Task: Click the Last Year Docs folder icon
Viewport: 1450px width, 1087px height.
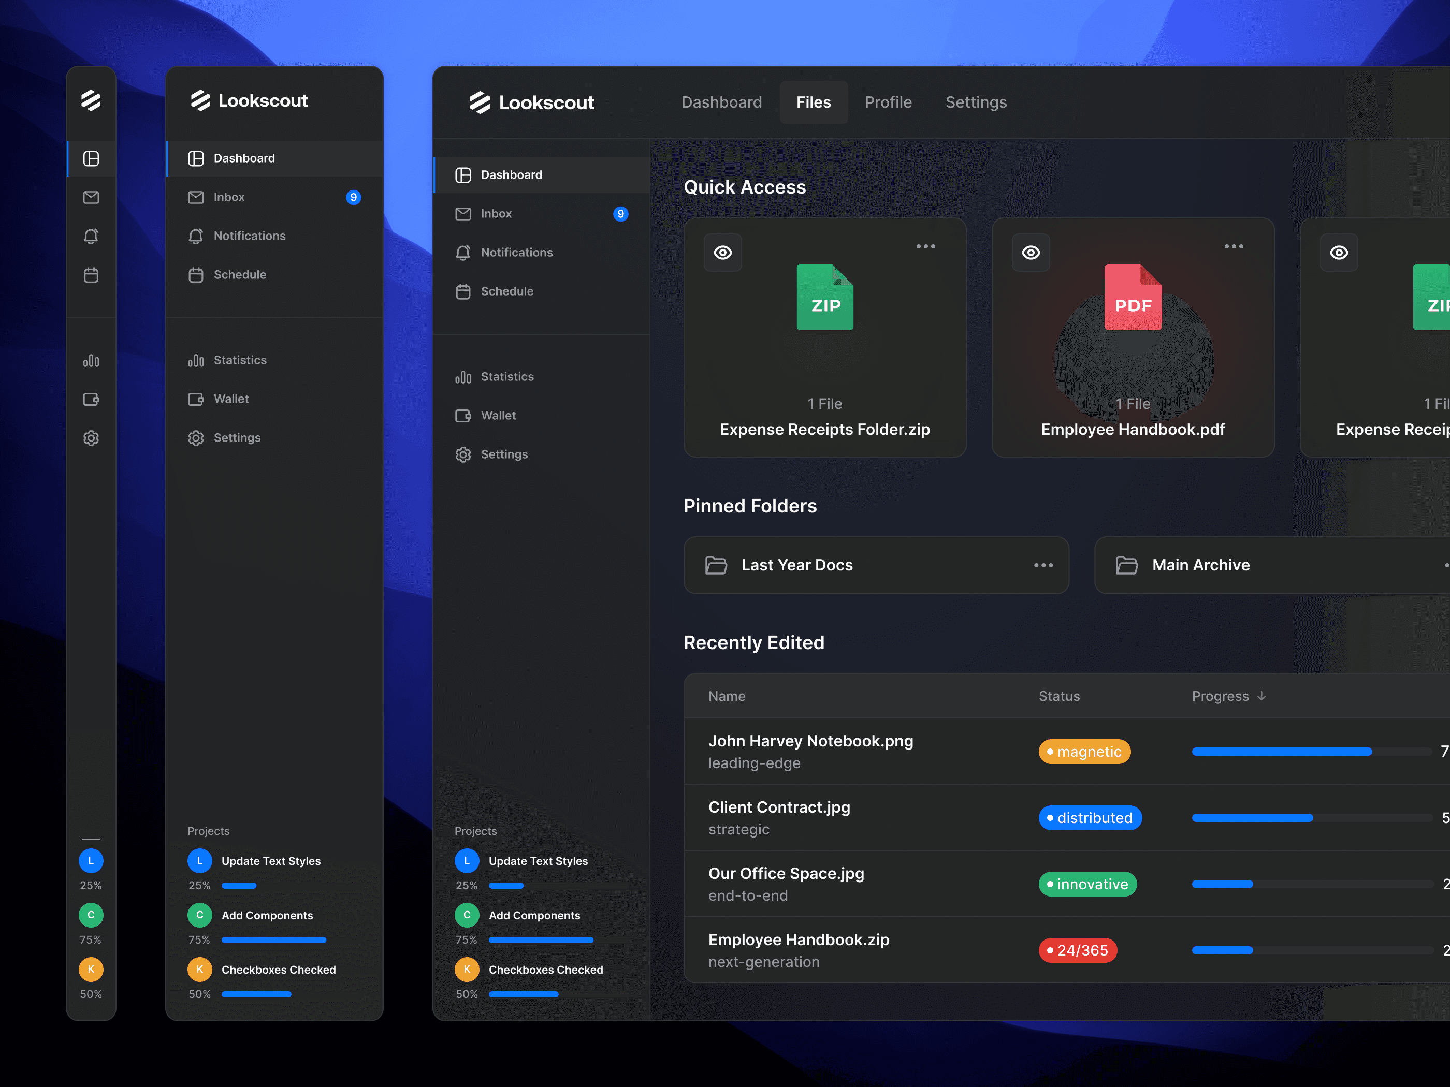Action: 716,565
